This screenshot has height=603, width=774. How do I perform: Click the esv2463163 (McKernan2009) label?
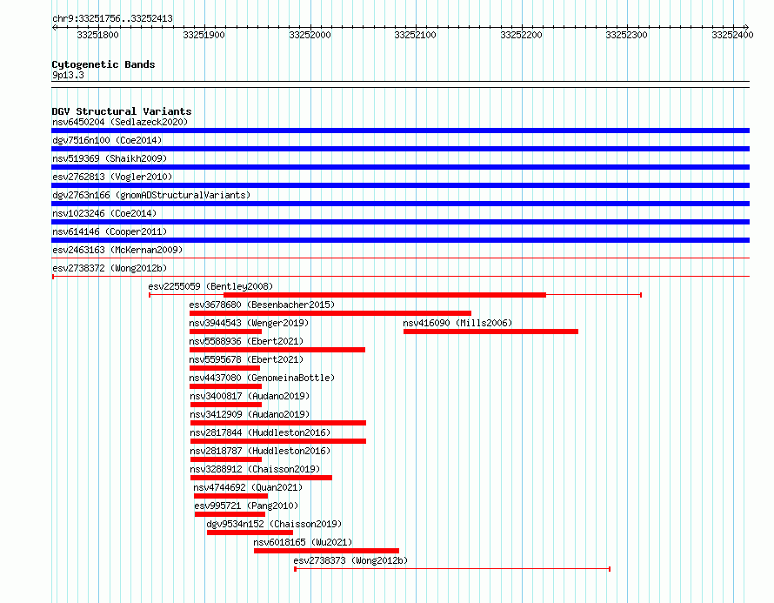tap(117, 250)
